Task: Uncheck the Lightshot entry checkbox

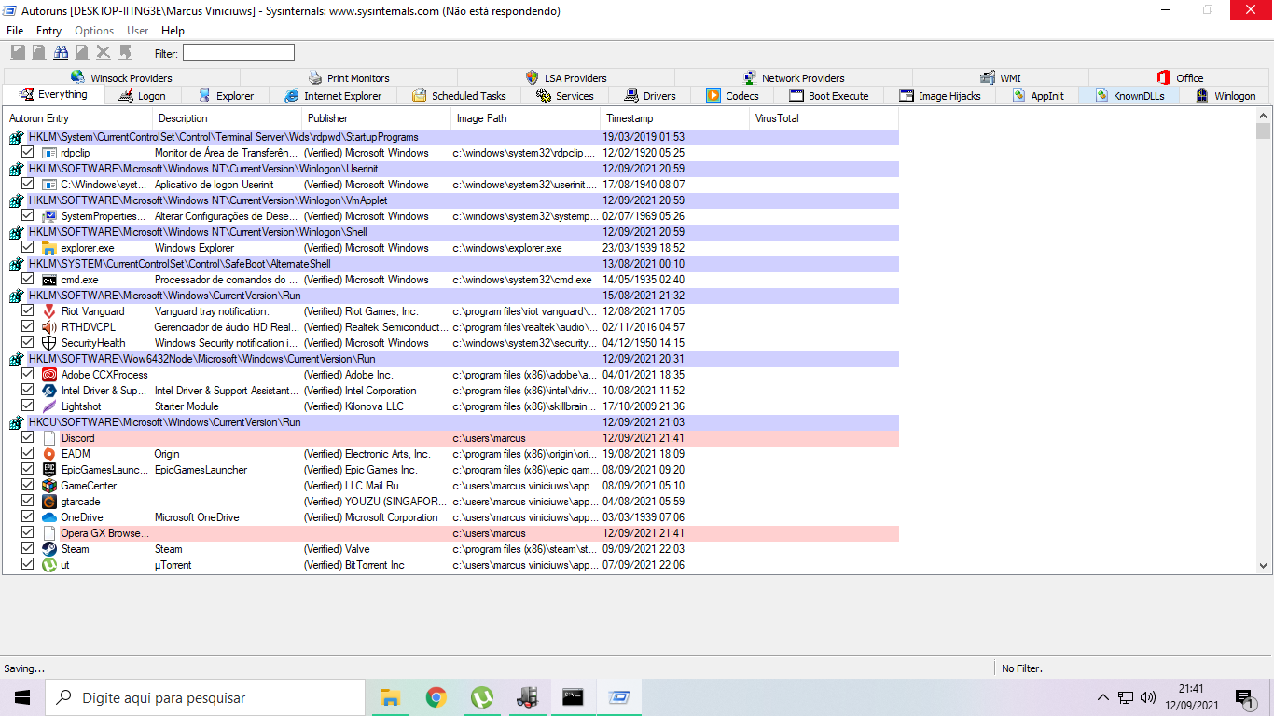Action: pyautogui.click(x=27, y=406)
